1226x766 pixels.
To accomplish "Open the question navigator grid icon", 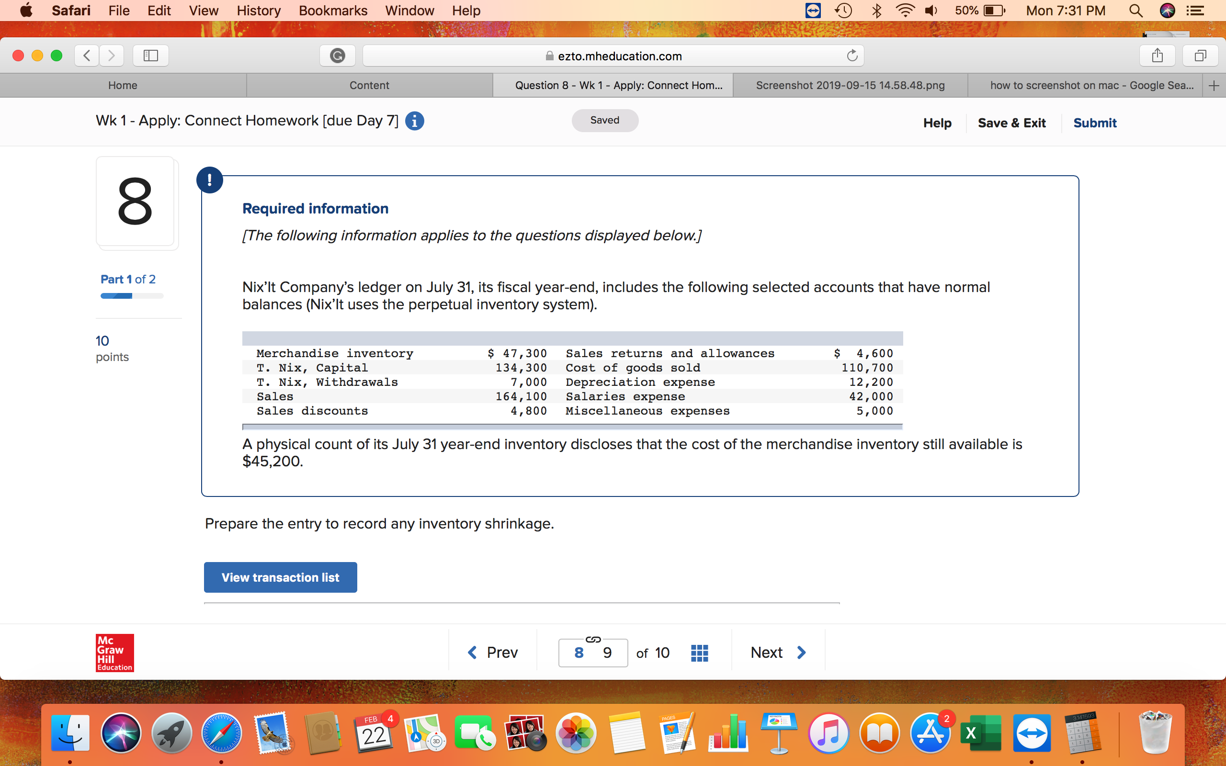I will (x=699, y=652).
